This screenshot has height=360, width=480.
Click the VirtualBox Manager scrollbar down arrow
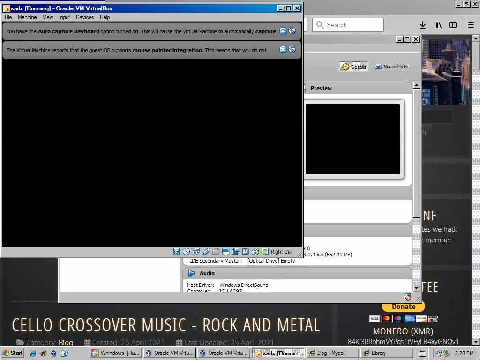tap(416, 288)
